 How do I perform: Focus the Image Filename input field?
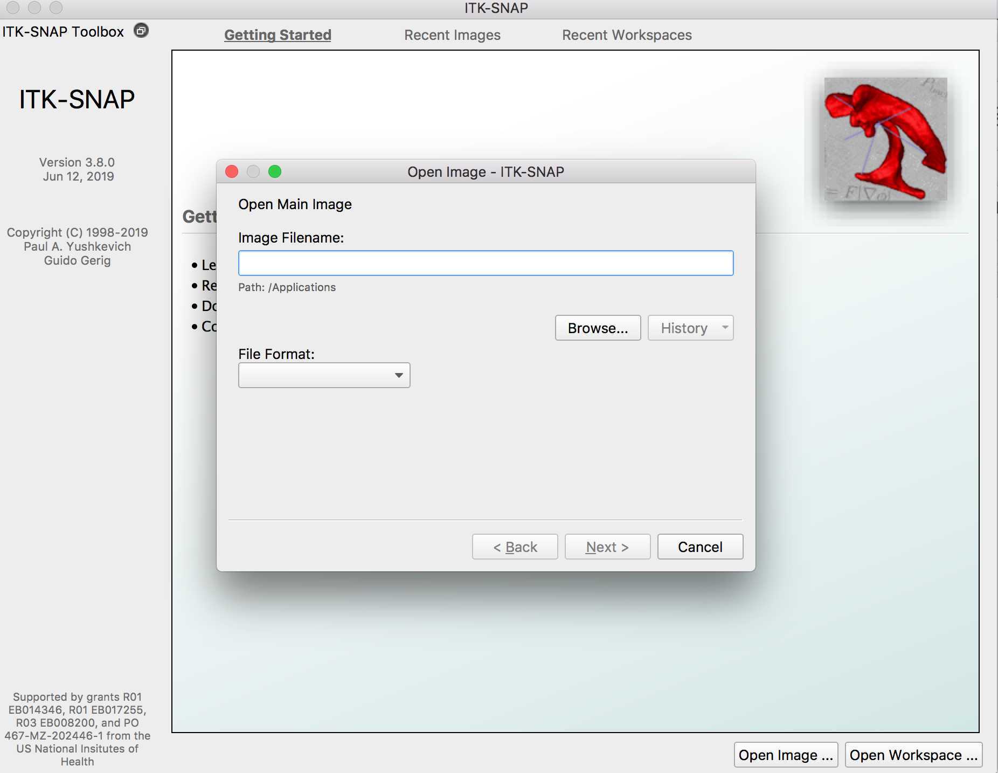pyautogui.click(x=486, y=263)
